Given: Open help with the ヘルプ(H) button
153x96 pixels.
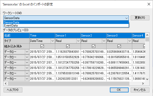Looking at the screenshot, I should pos(13,90).
